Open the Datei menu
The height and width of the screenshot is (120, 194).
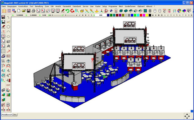coord(4,6)
